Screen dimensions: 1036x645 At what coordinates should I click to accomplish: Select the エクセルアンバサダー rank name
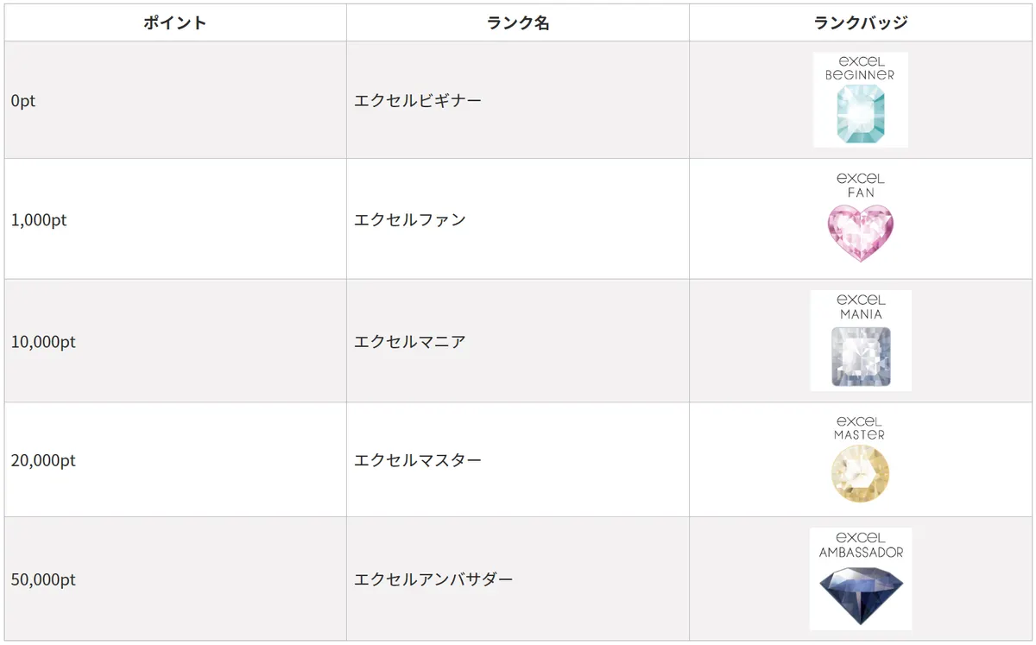(433, 579)
